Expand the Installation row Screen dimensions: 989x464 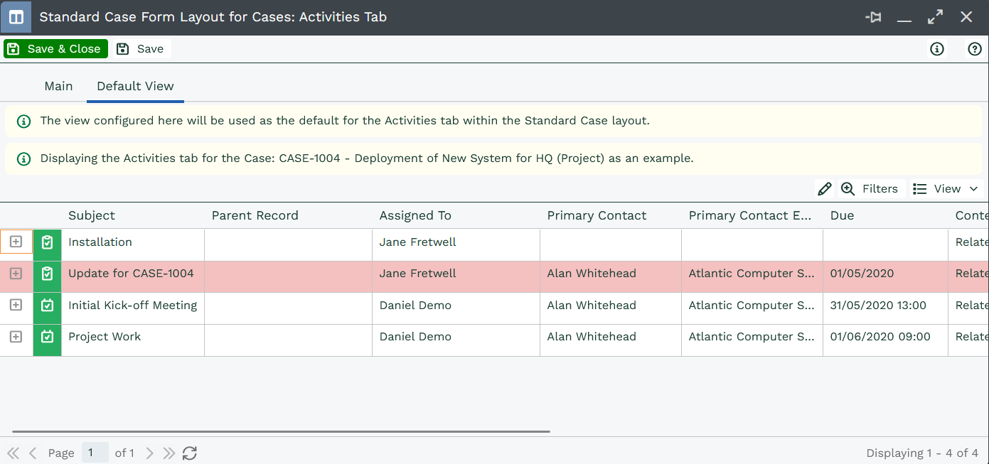16,242
